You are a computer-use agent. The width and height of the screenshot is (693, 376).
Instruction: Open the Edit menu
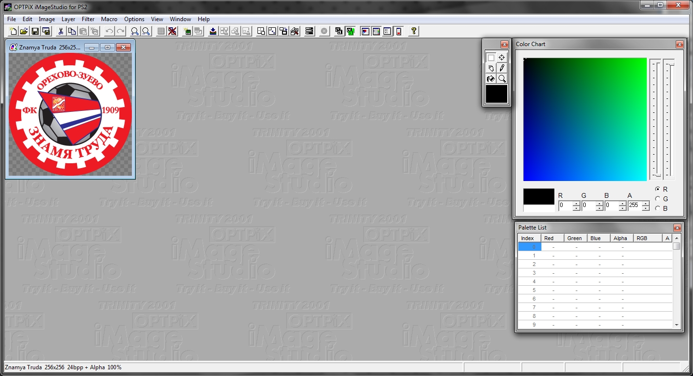point(27,19)
